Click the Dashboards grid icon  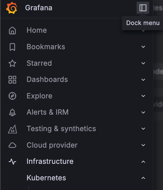click(x=12, y=80)
